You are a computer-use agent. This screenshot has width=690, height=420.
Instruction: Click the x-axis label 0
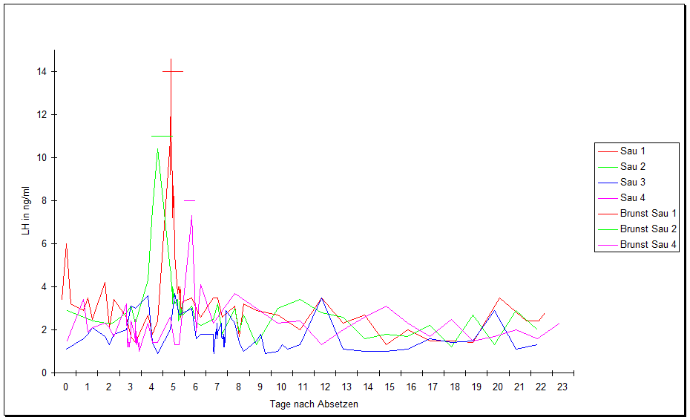tap(65, 387)
